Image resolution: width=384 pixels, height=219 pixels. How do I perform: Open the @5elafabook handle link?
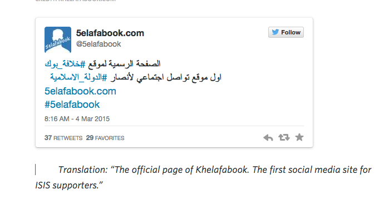tap(99, 44)
